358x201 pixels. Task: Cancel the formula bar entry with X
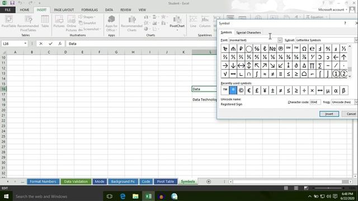click(x=41, y=44)
